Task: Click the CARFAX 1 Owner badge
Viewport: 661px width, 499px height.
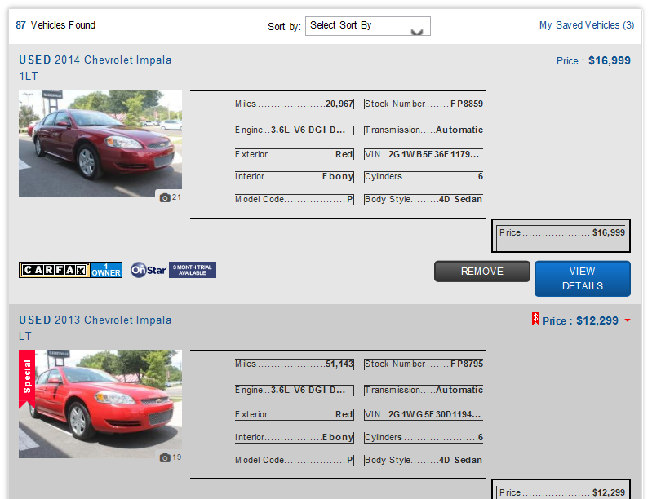Action: (x=70, y=270)
